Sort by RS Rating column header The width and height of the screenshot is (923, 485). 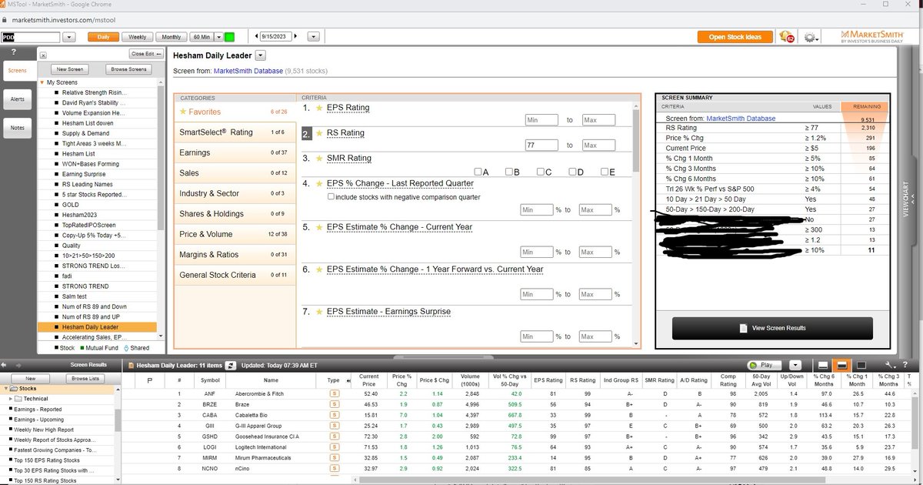pyautogui.click(x=581, y=380)
